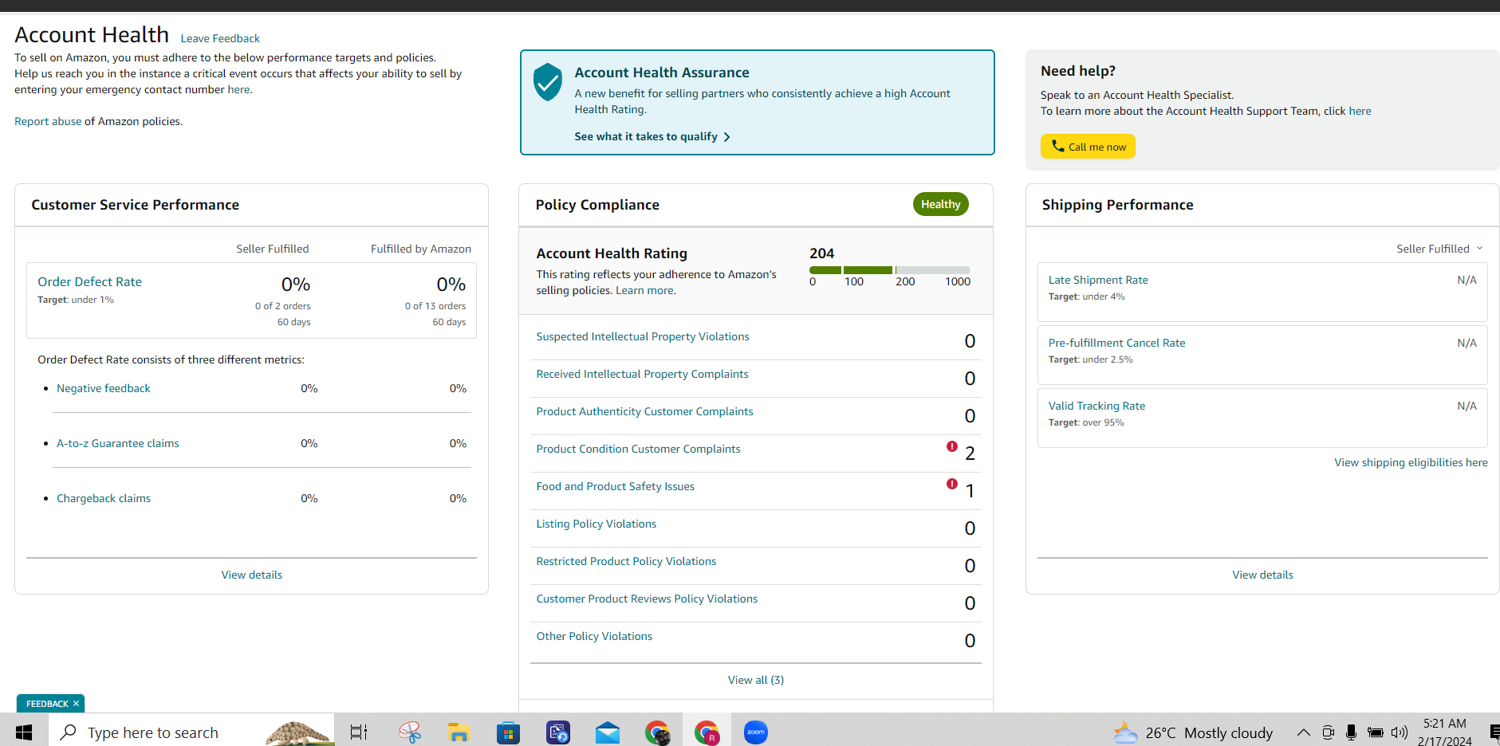Click the Windows taskbar search box
1500x746 pixels.
[x=191, y=732]
